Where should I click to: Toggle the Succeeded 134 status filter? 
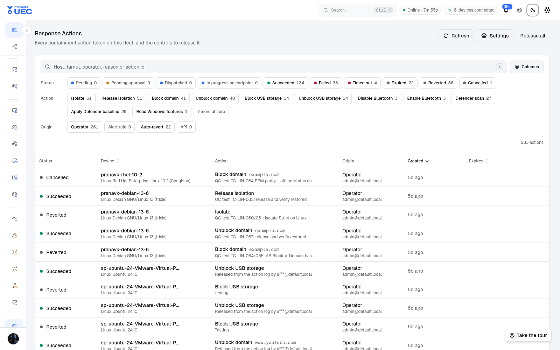click(286, 83)
